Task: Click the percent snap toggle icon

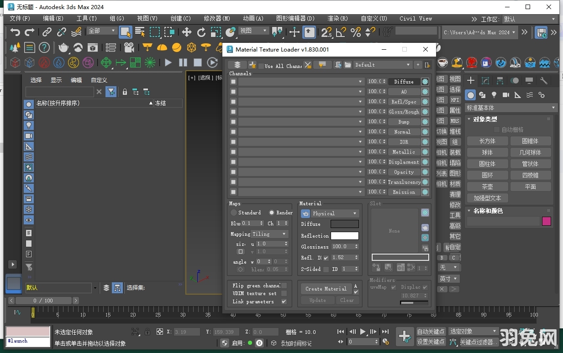Action: (x=356, y=32)
